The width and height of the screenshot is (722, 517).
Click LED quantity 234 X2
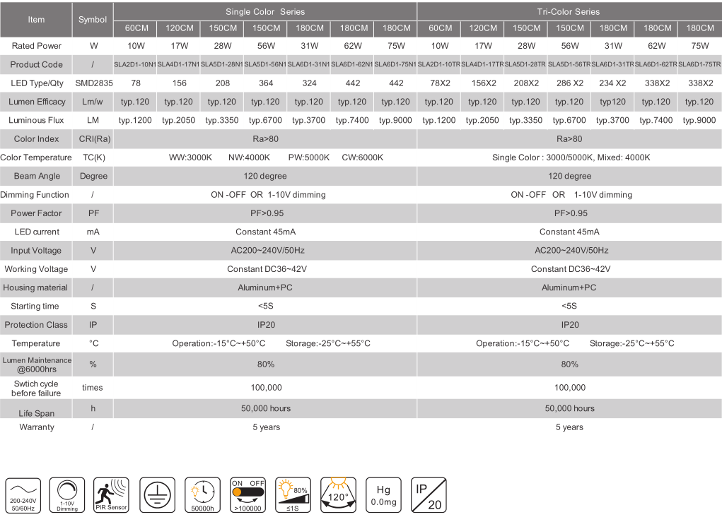click(613, 83)
